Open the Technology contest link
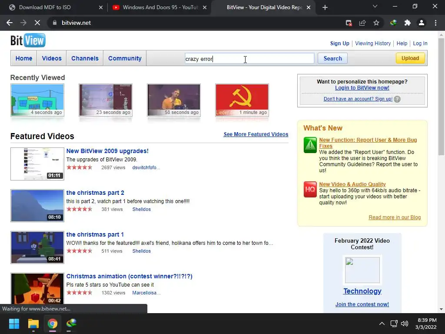The image size is (445, 334). [x=362, y=291]
